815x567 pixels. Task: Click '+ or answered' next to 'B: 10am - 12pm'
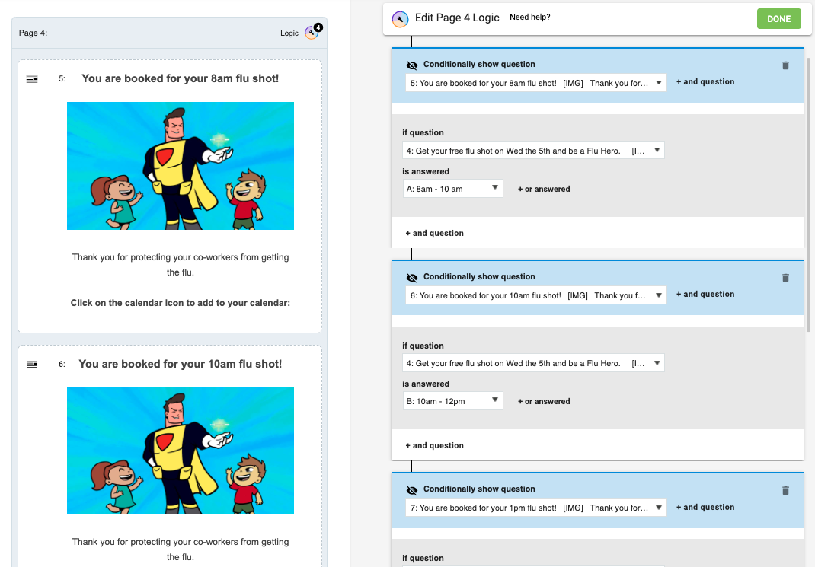pyautogui.click(x=544, y=401)
